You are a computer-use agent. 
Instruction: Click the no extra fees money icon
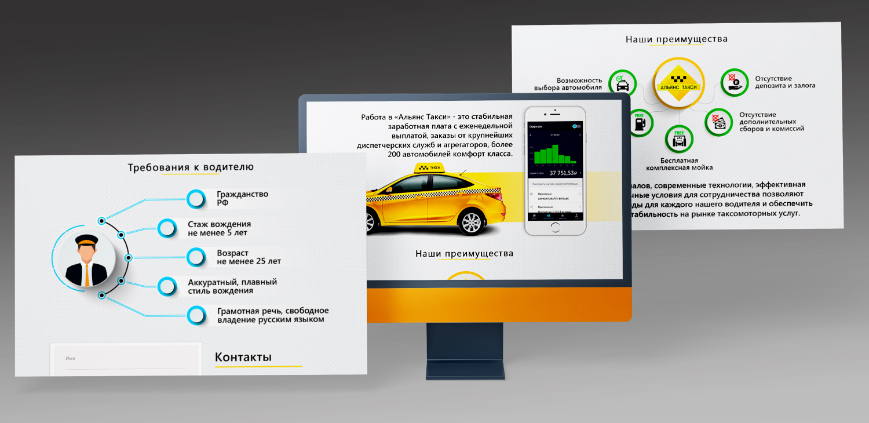(719, 122)
